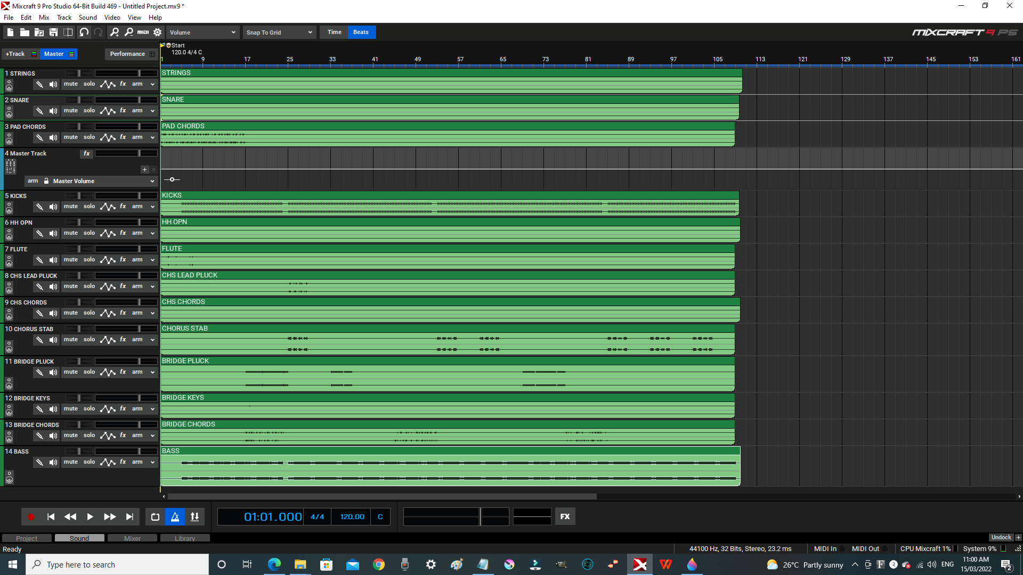Click instrument icon on FLUTE track

point(9,261)
